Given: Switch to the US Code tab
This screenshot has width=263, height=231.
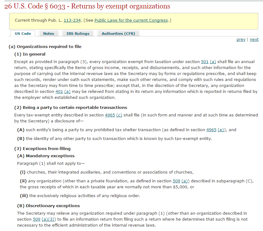Looking at the screenshot, I should (23, 34).
